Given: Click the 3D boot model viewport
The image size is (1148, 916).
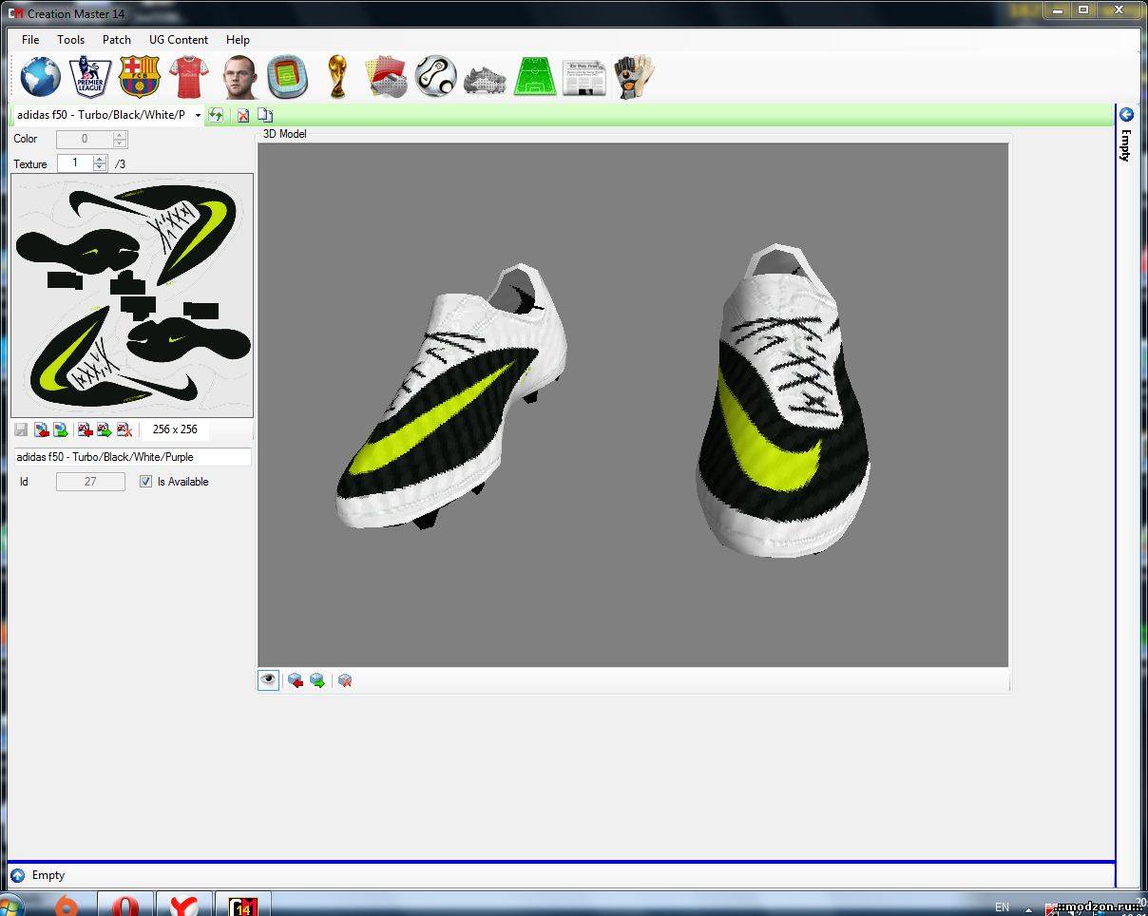Looking at the screenshot, I should [633, 405].
